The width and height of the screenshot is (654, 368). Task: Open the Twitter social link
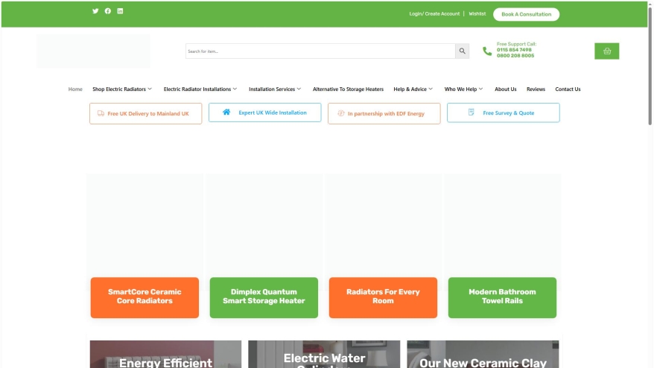coord(95,11)
